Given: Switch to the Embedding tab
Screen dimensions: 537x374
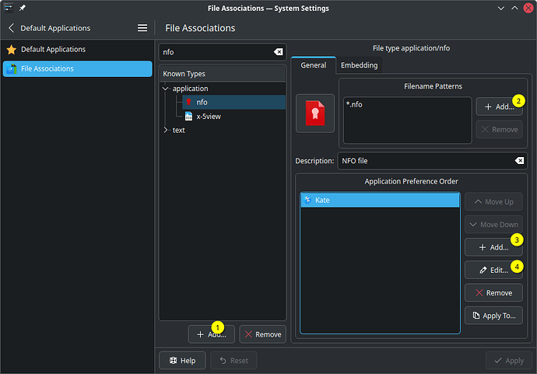Looking at the screenshot, I should click(x=360, y=65).
